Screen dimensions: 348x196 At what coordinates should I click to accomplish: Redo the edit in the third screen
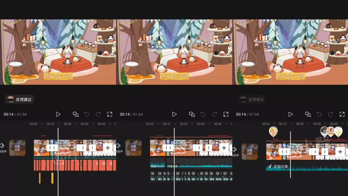[330, 114]
